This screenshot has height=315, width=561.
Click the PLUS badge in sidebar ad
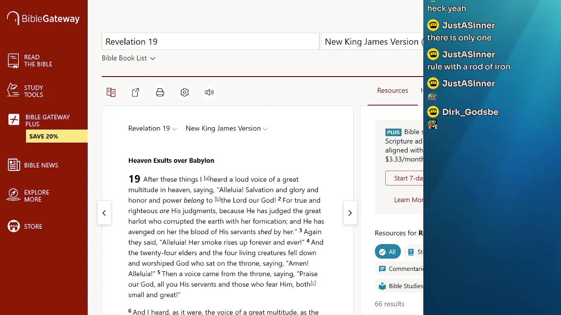pos(393,132)
